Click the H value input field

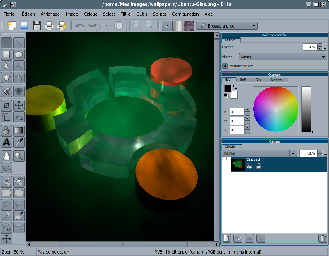coord(237,112)
